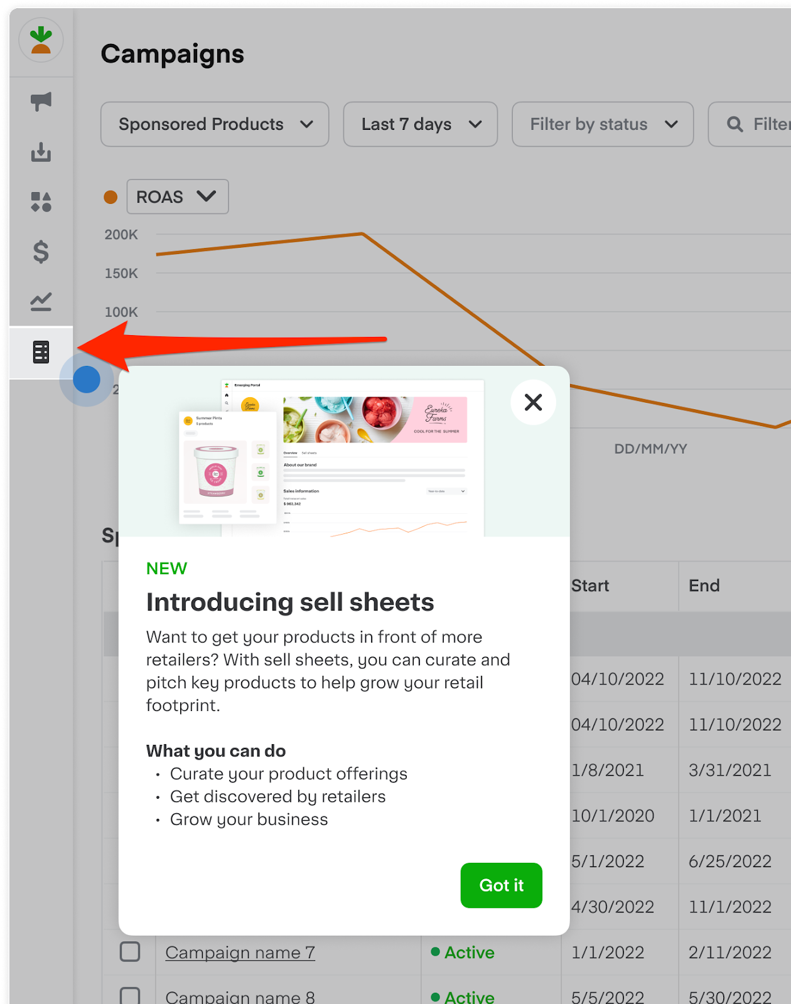Click the 200K axis value

[x=121, y=235]
